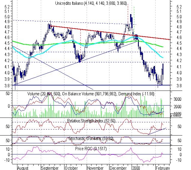
Task: Click the November label on the date axis
Action: [x=95, y=168]
